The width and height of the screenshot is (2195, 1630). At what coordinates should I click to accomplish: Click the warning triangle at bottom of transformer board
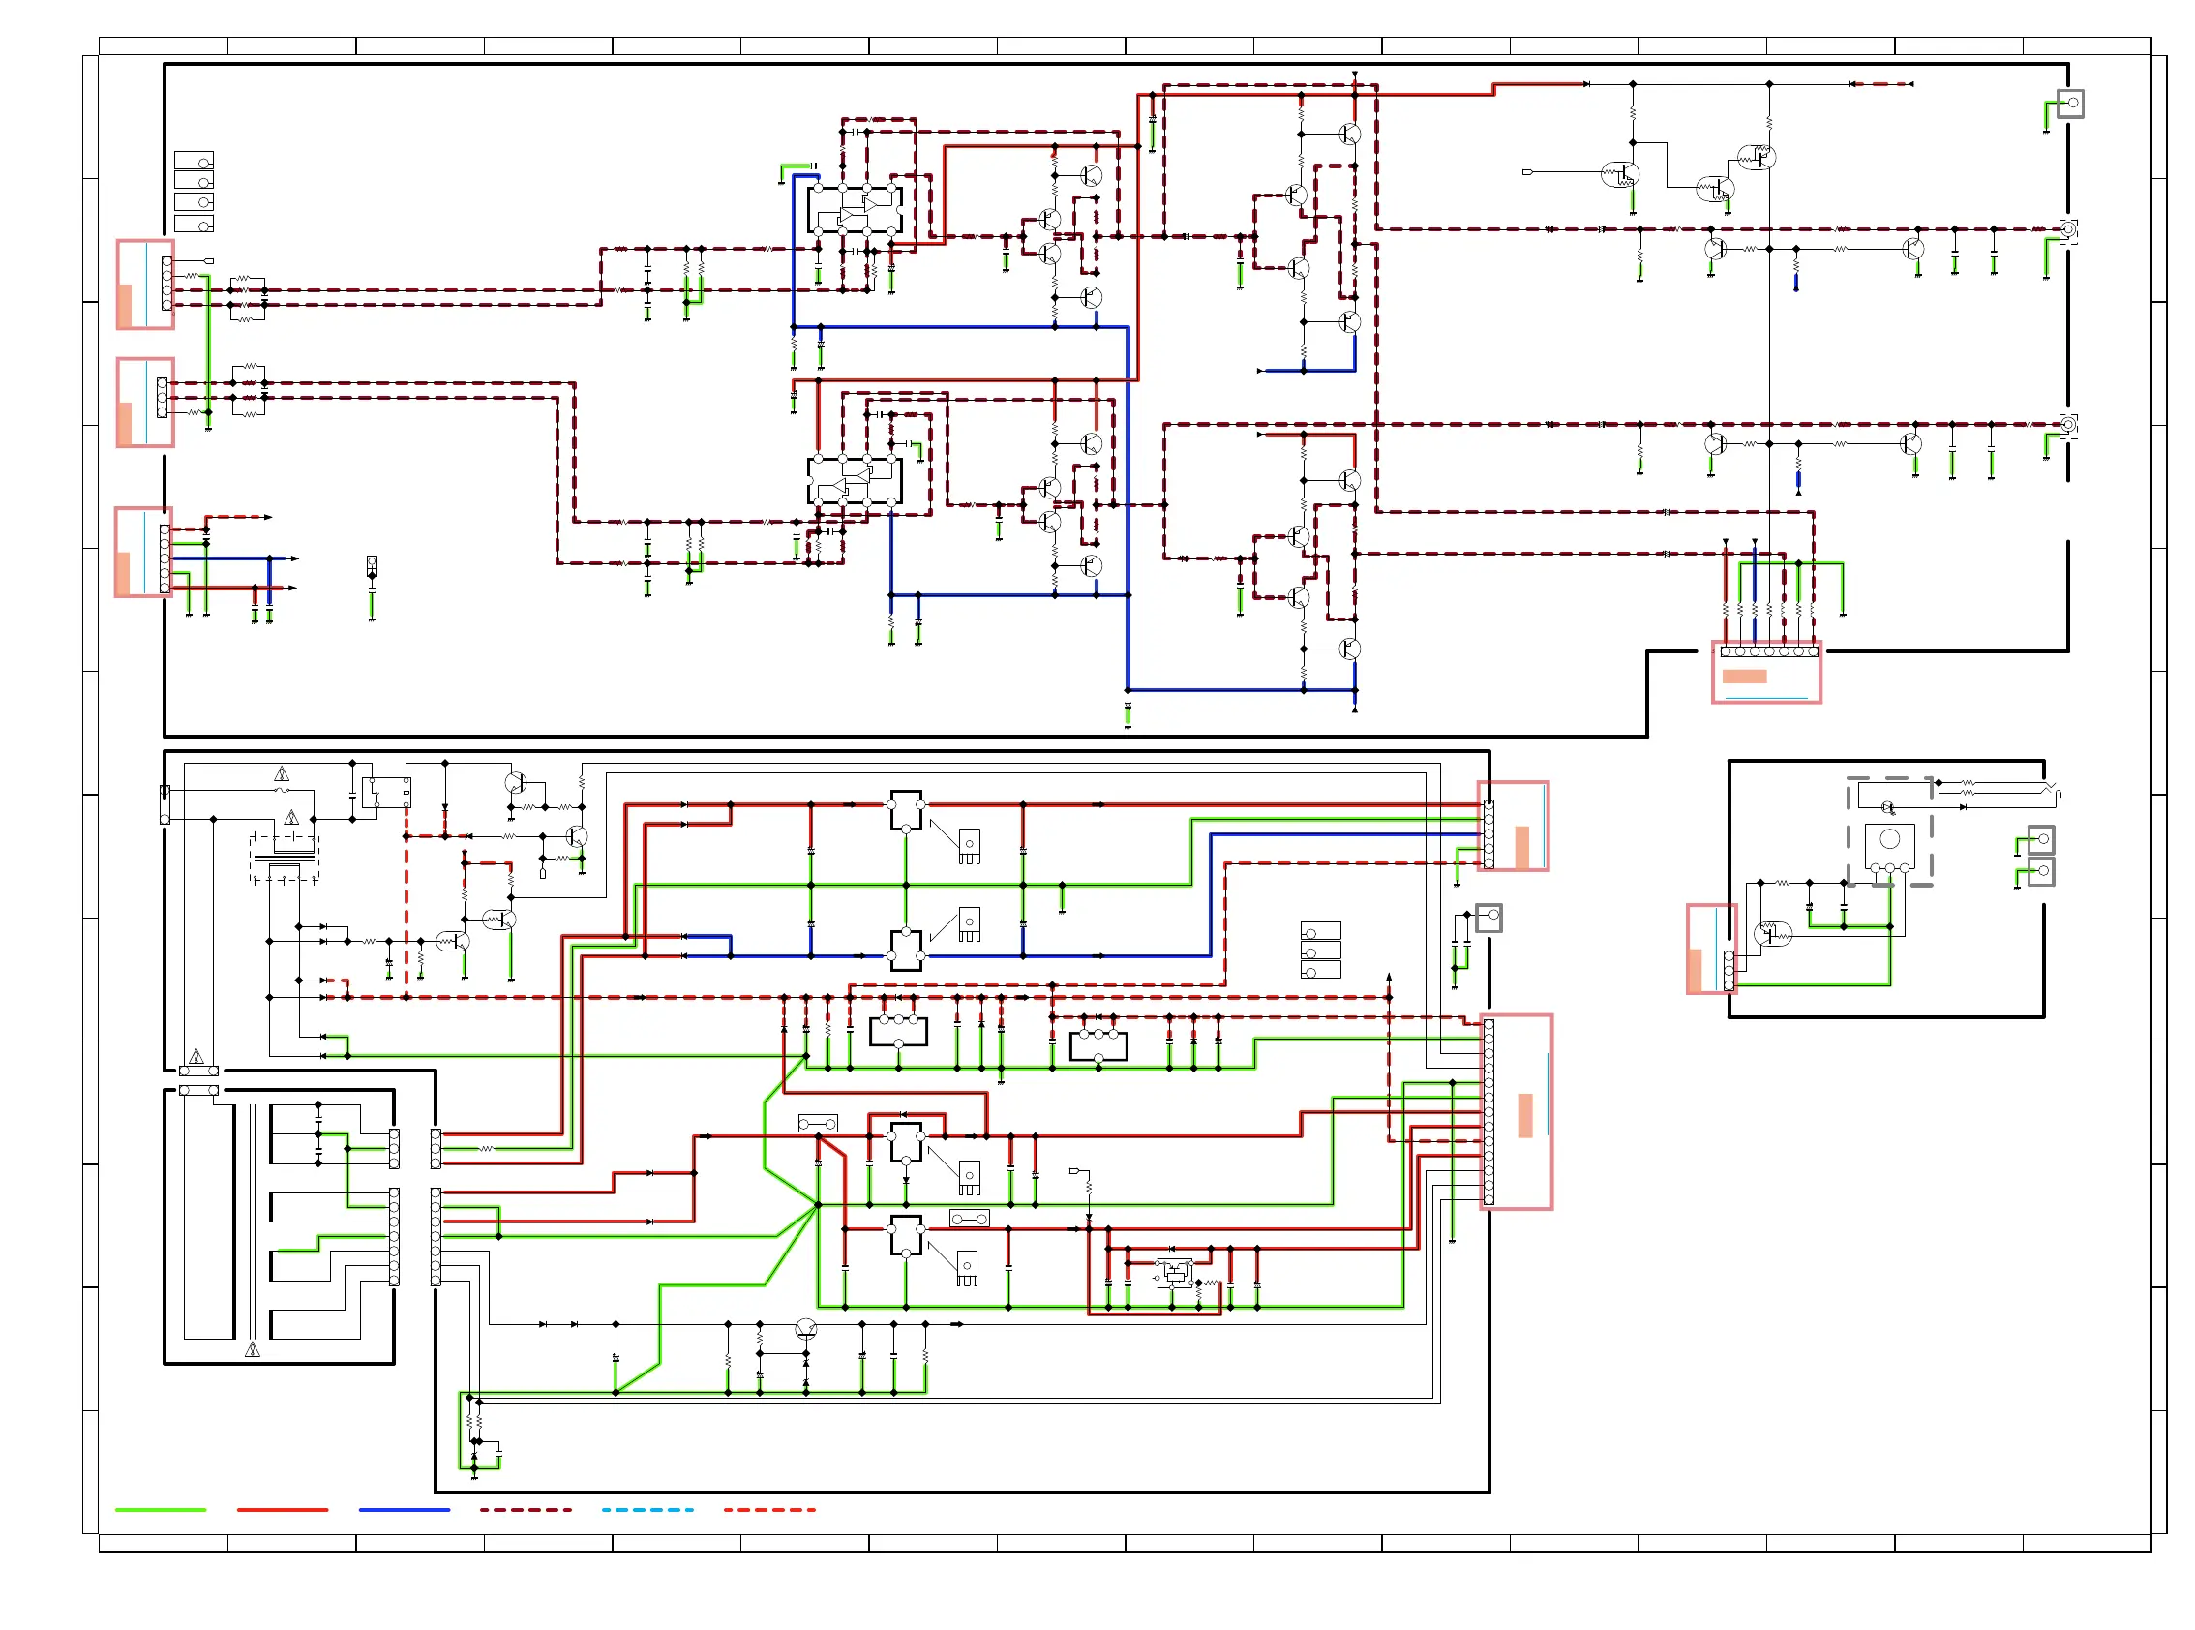click(252, 1349)
